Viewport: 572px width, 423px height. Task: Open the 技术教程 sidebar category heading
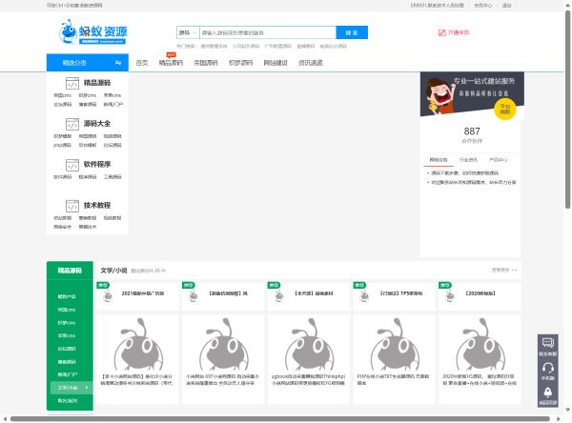(97, 205)
